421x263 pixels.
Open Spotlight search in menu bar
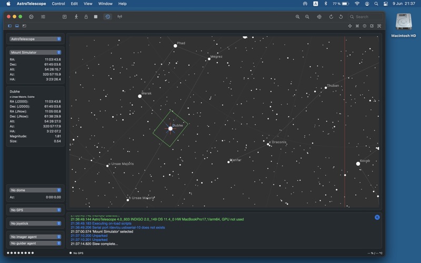pos(376,4)
